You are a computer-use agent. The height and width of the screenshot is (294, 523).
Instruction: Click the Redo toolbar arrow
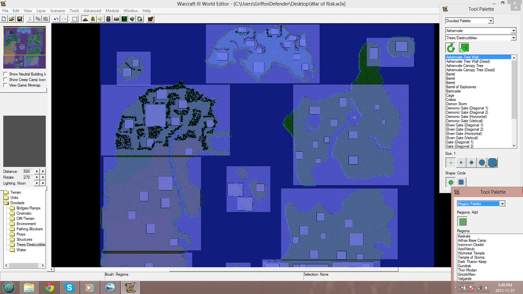(x=64, y=19)
